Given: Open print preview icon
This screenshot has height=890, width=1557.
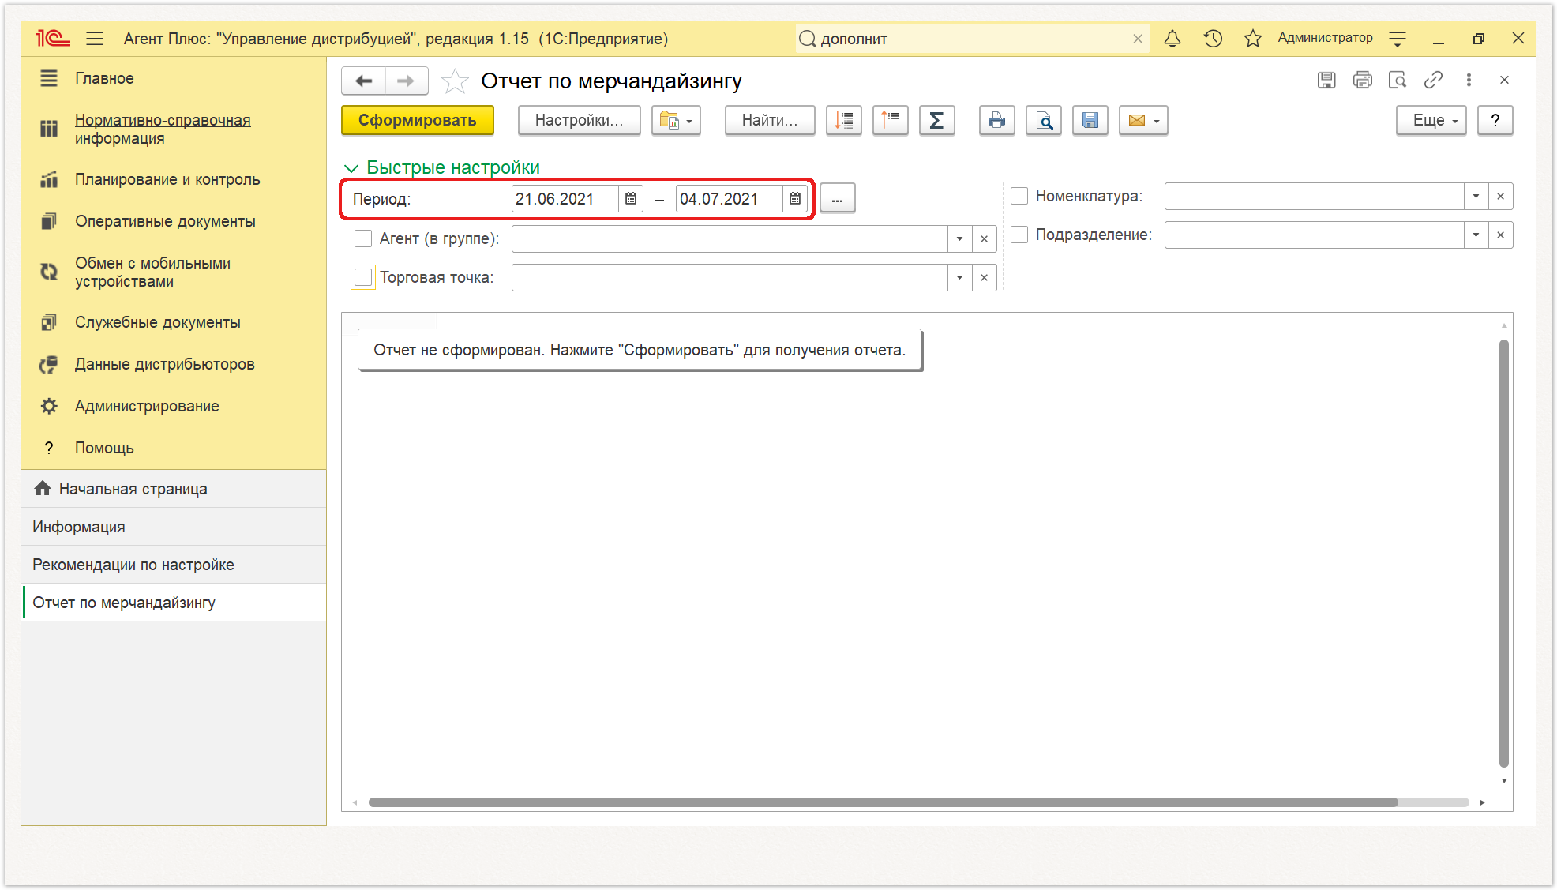Looking at the screenshot, I should click(x=1044, y=120).
